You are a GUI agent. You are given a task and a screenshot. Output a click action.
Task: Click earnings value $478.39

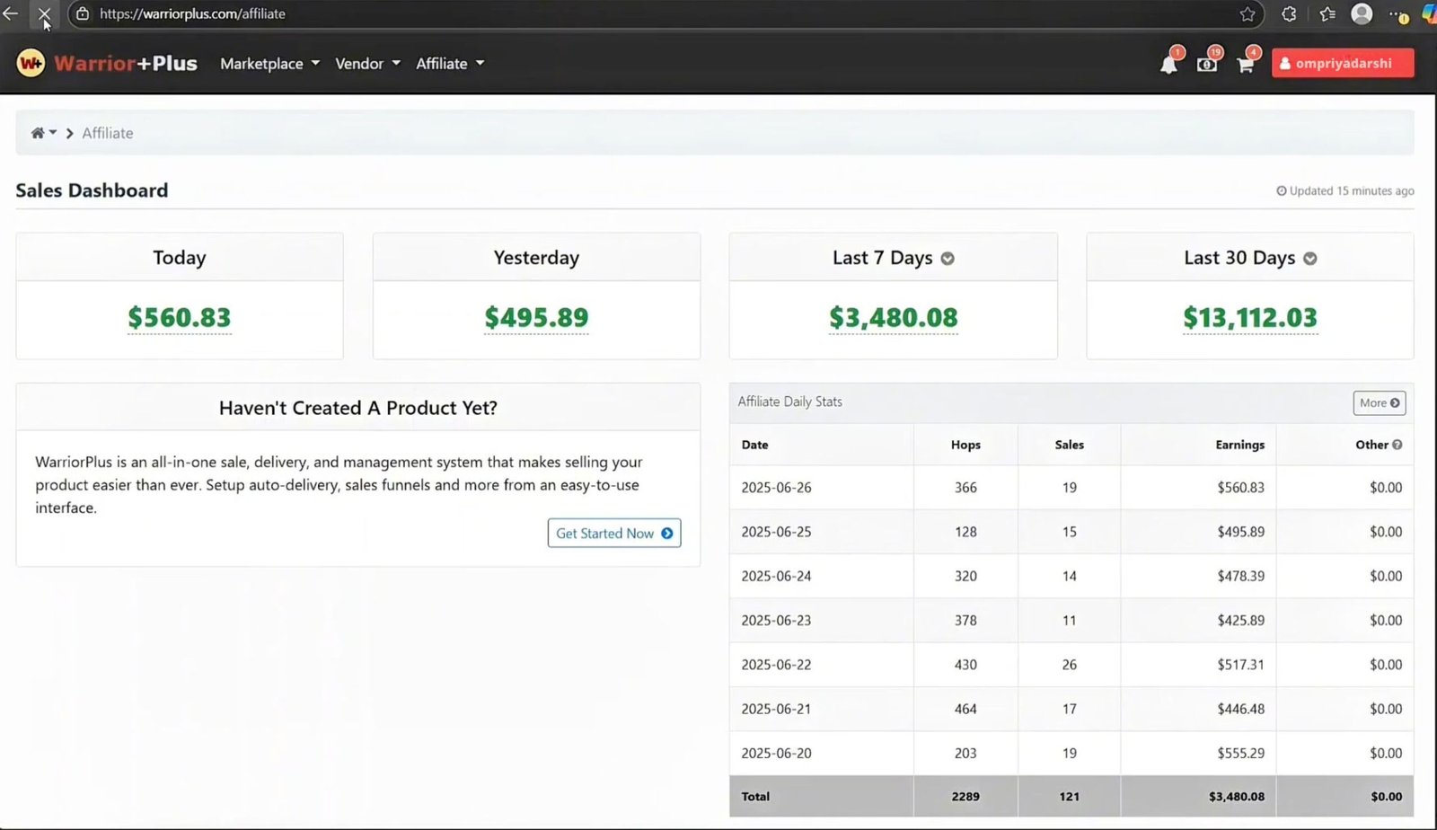tap(1240, 576)
